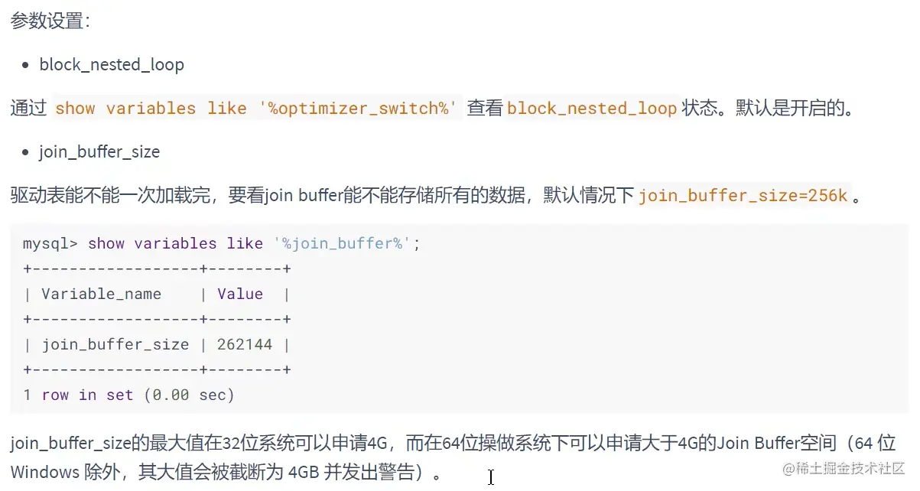Click the join_buffer_size cell in result table
920x491 pixels.
point(115,344)
